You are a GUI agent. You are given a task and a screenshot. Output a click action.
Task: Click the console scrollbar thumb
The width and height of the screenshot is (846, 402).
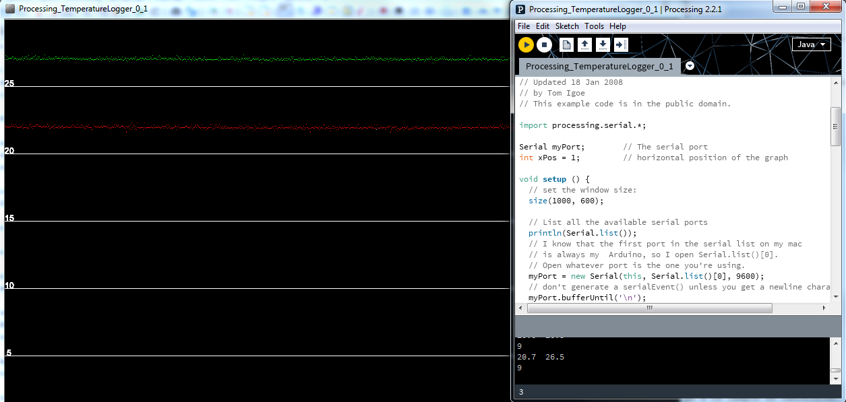click(836, 370)
